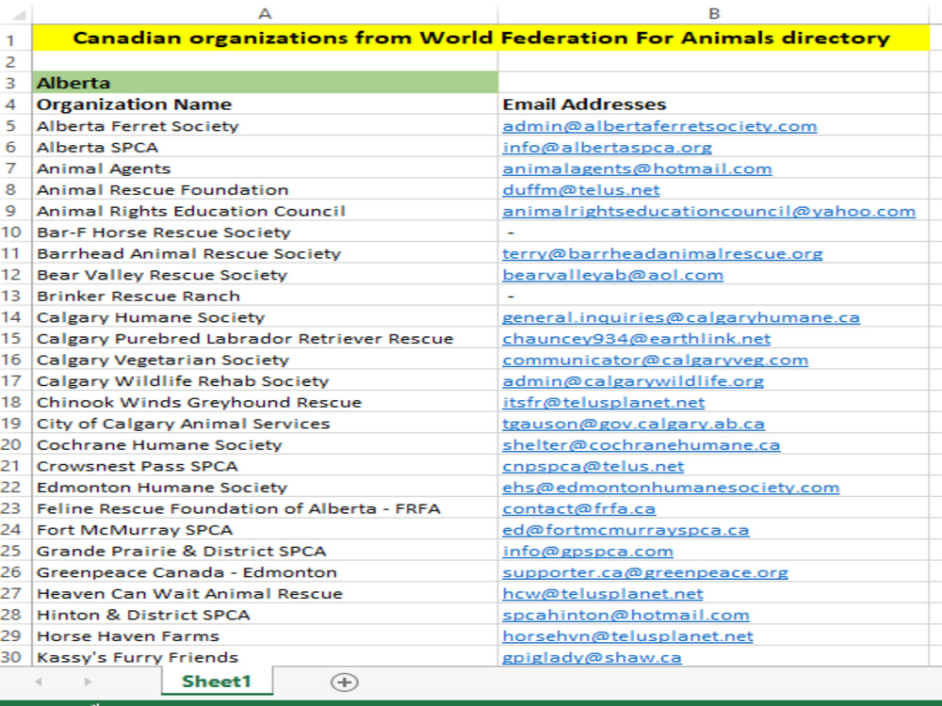Viewport: 942px width, 706px height.
Task: Select row 1 header
Action: [x=10, y=40]
